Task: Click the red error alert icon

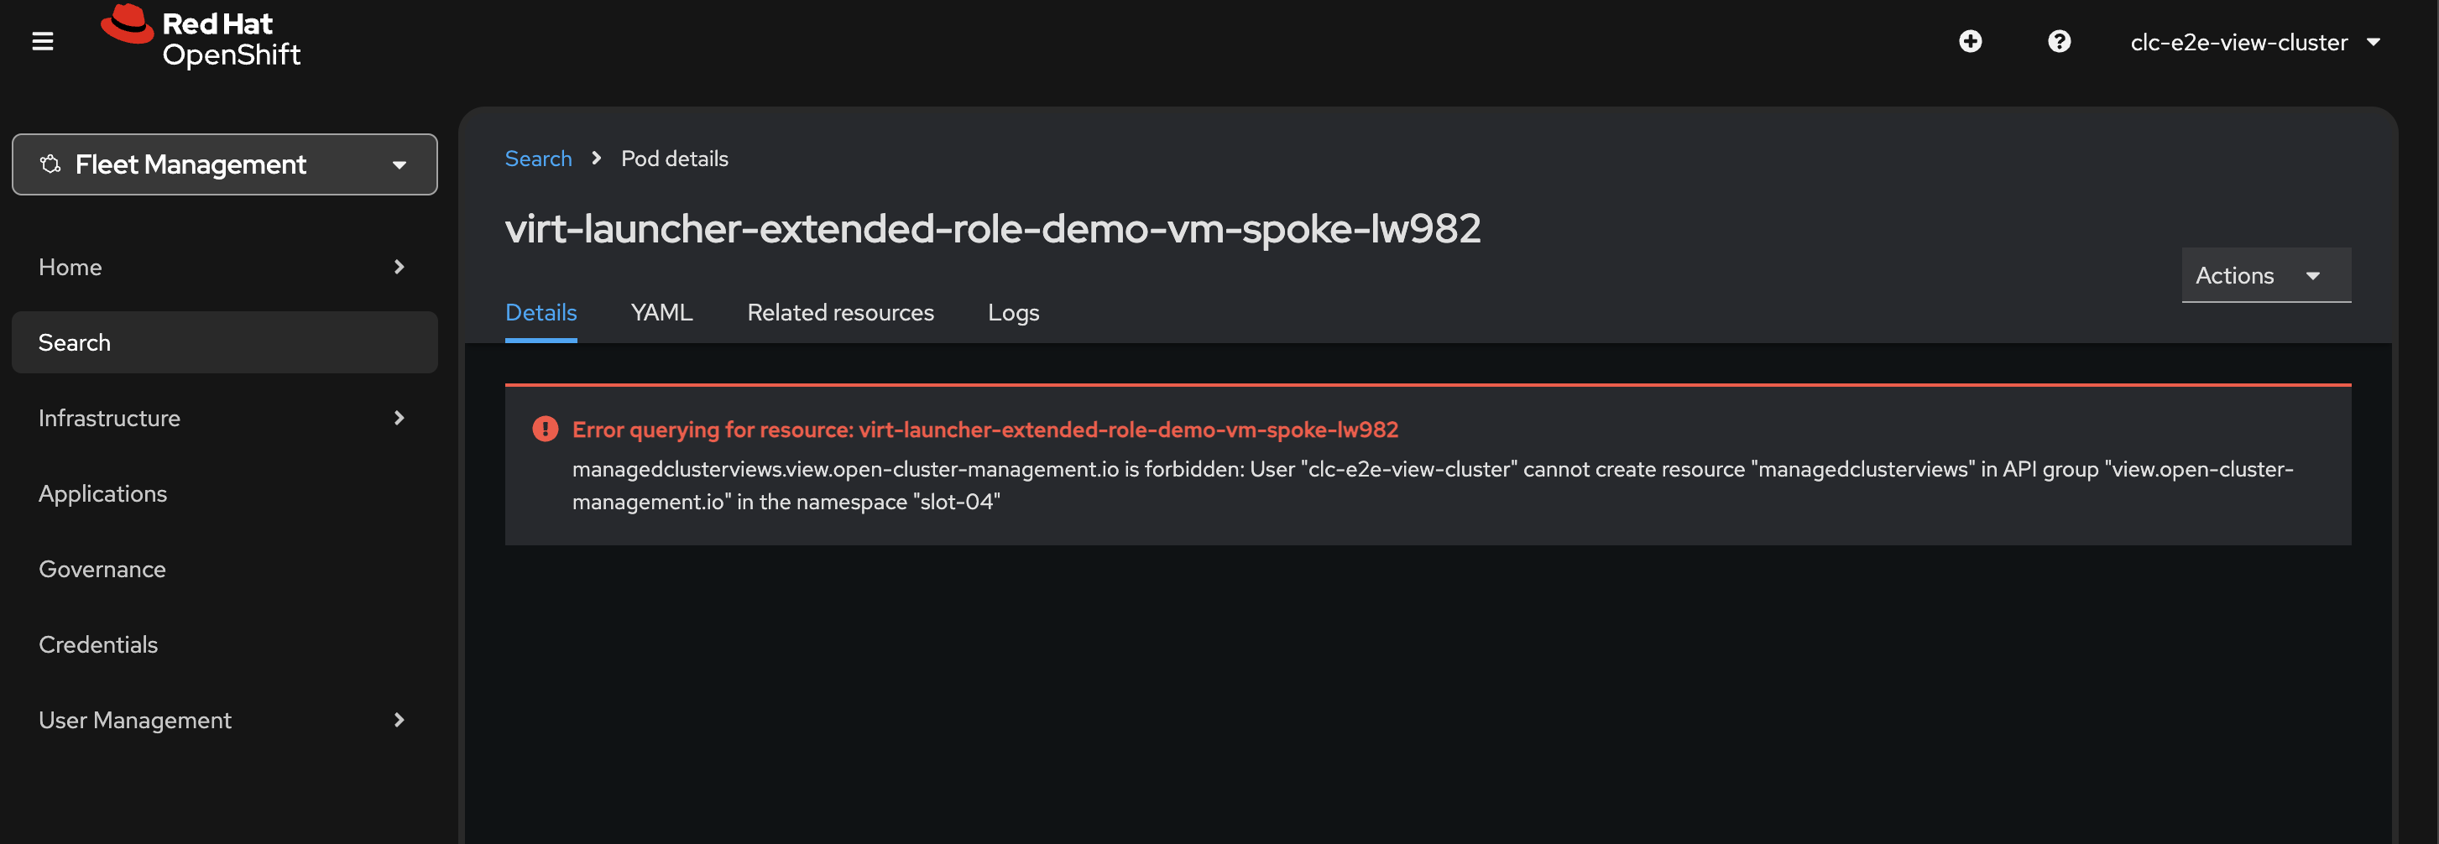Action: (545, 430)
